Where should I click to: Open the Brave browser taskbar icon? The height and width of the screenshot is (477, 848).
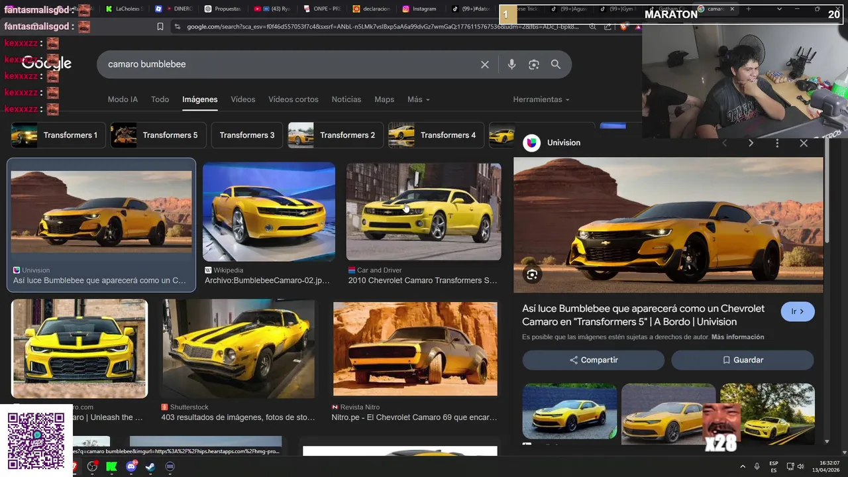(x=74, y=466)
